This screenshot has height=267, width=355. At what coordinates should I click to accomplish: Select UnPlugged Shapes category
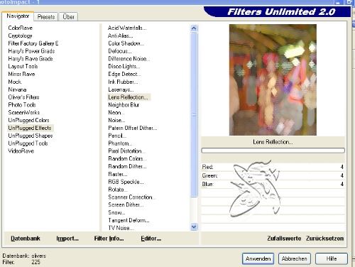click(31, 136)
